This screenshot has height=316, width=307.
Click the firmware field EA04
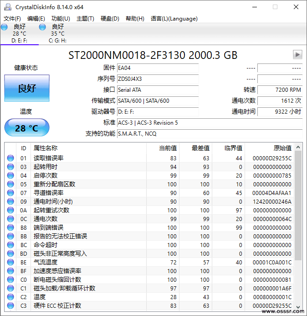click(158, 68)
